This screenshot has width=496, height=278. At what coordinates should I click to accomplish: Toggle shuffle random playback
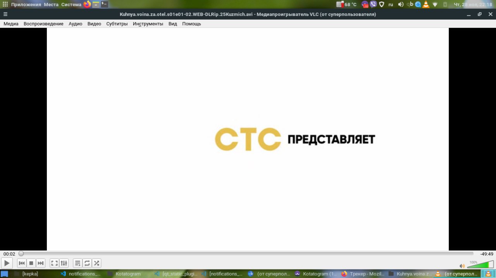[96, 263]
